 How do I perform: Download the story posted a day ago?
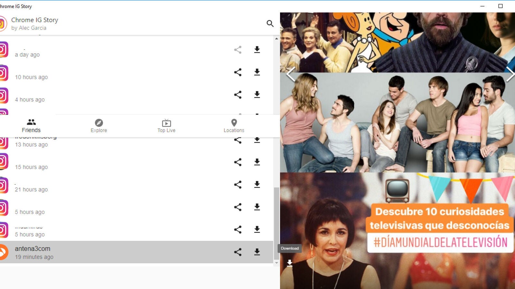(x=257, y=50)
